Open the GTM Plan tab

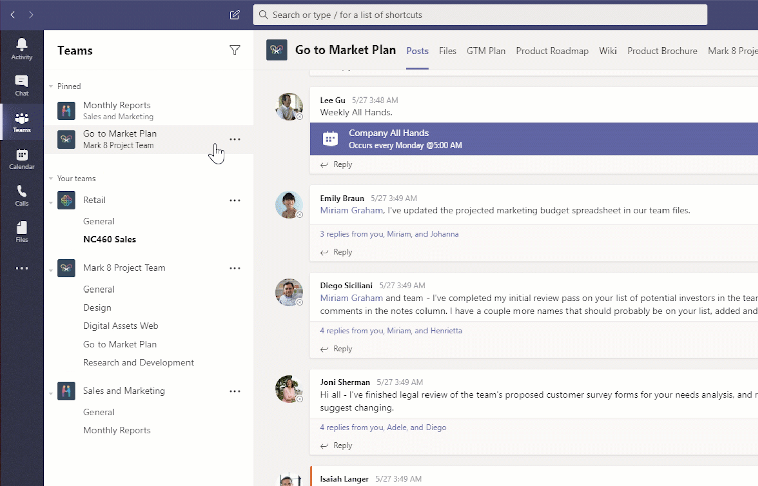pos(486,51)
